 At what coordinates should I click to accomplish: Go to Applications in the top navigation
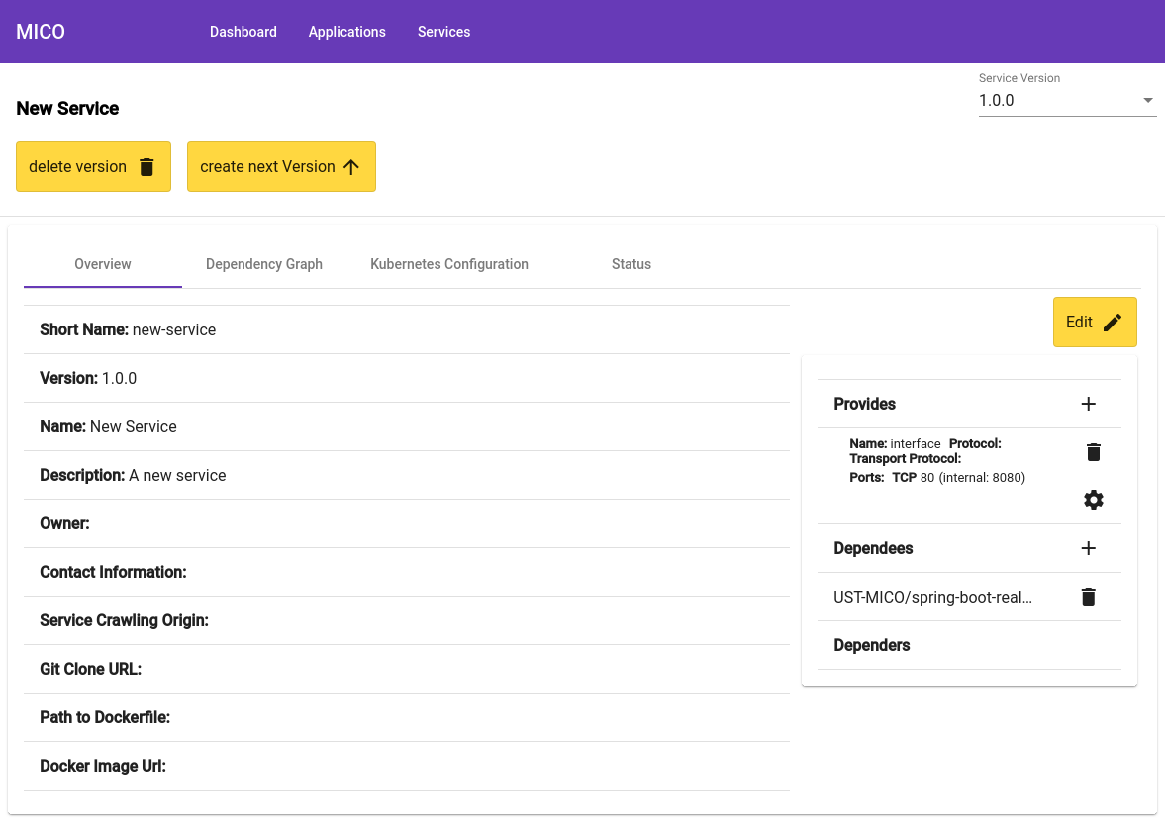coord(347,32)
